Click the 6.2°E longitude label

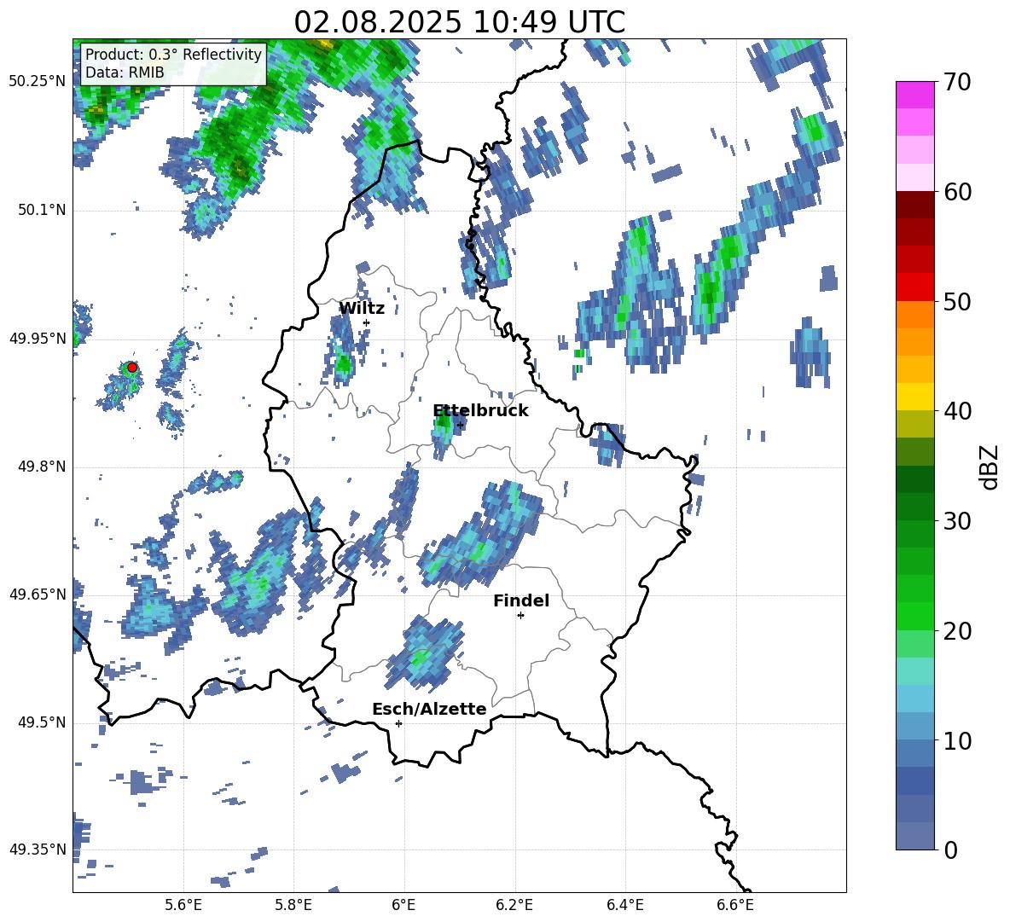(x=514, y=905)
